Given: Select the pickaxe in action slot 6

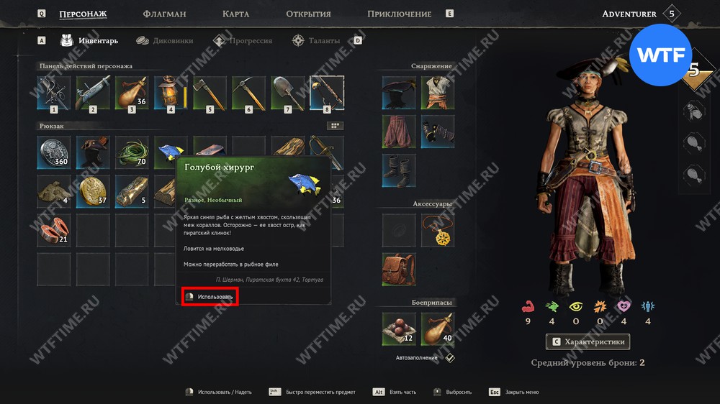Looking at the screenshot, I should pos(249,93).
